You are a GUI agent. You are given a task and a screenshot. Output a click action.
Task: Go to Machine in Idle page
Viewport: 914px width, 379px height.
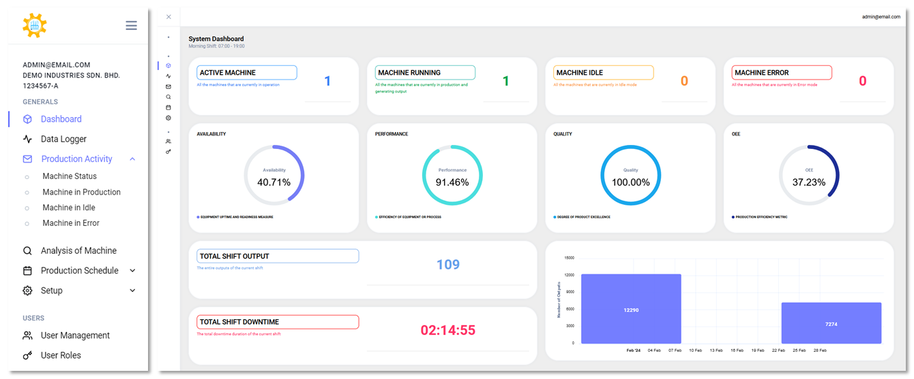point(69,208)
